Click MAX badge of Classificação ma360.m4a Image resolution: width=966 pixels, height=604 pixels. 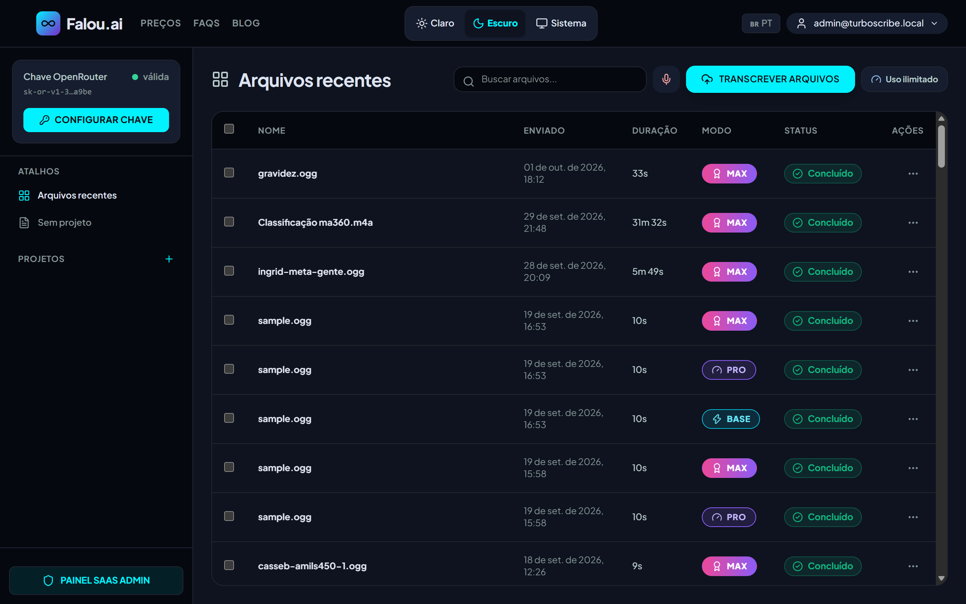click(729, 222)
